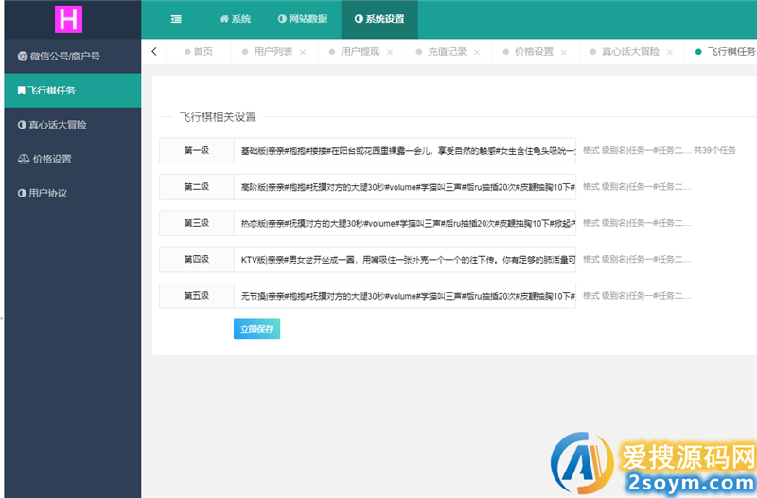Edit the 第二级 task input field
This screenshot has width=757, height=498.
point(405,187)
